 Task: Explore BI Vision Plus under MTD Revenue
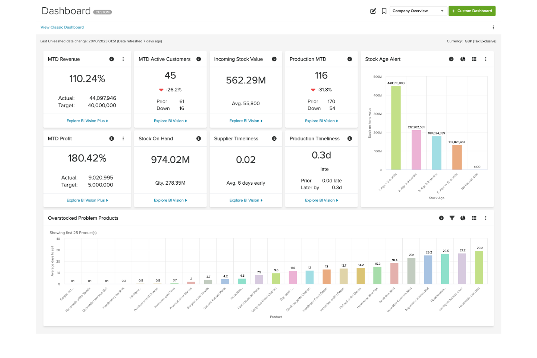click(87, 121)
